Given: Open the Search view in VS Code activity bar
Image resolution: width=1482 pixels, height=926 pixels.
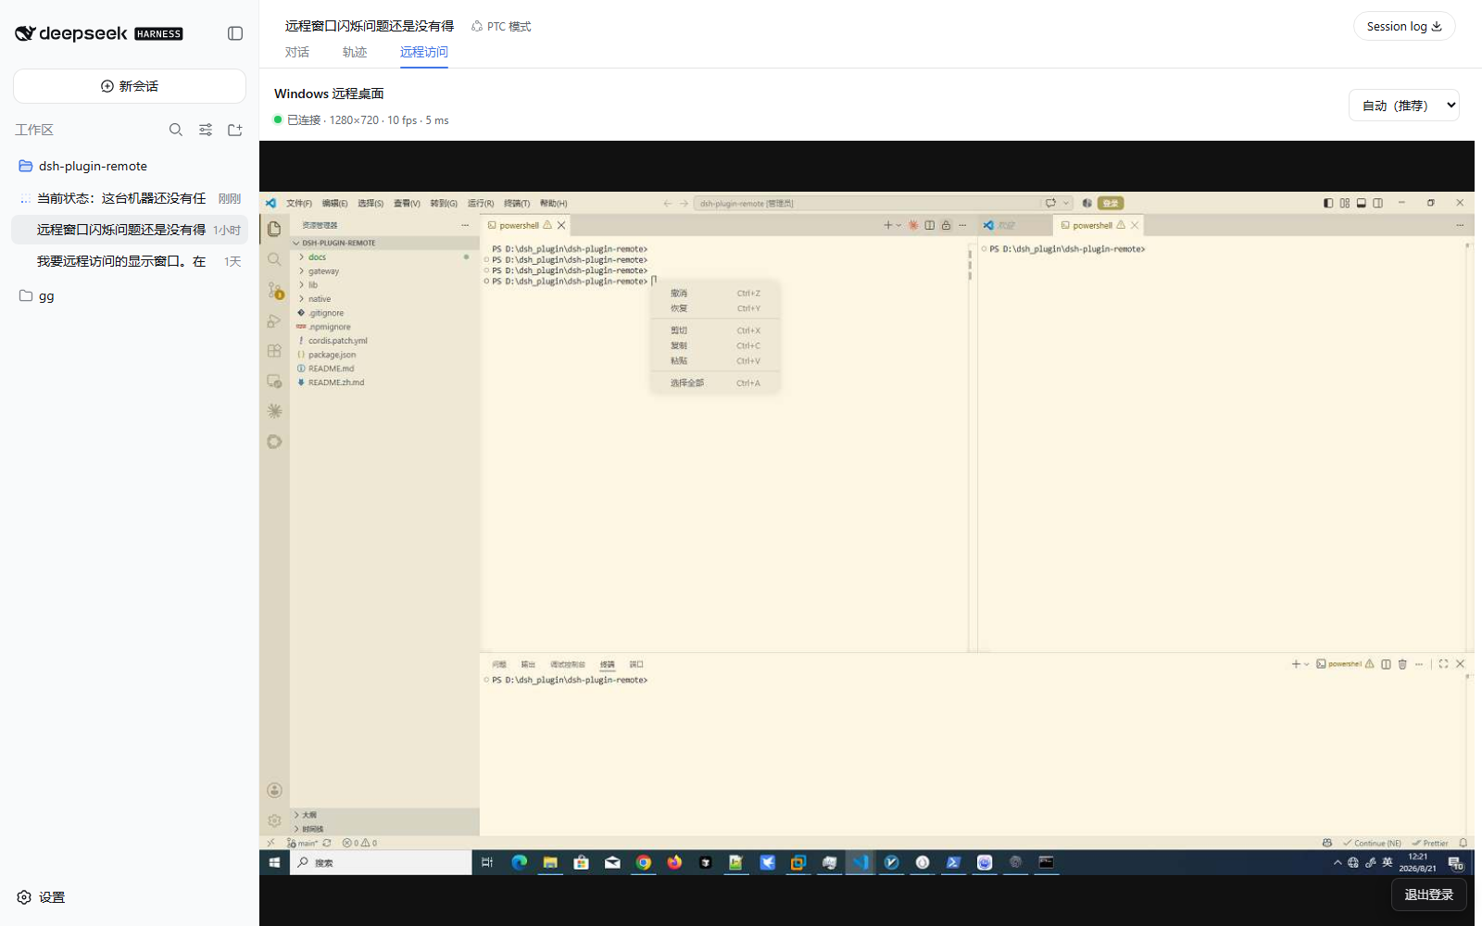Looking at the screenshot, I should point(274,259).
